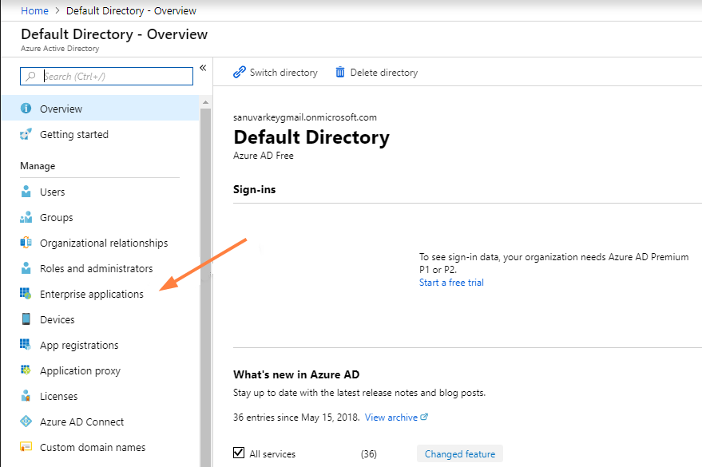Click the Delete directory trash icon
702x467 pixels.
tap(340, 72)
